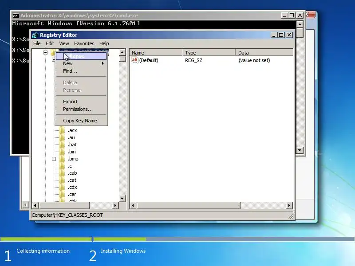
Task: Click tree pane scroll down arrow
Action: [122, 199]
